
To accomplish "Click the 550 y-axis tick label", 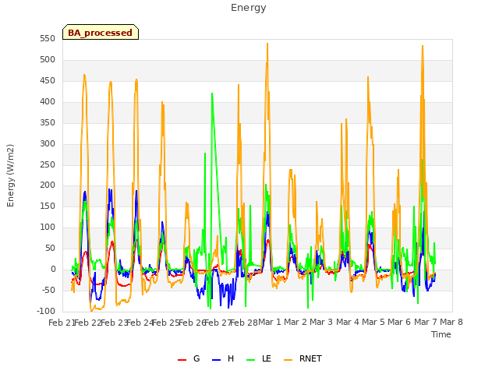I will point(48,38).
